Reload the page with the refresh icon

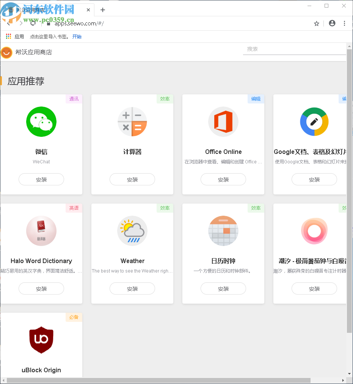pyautogui.click(x=33, y=24)
